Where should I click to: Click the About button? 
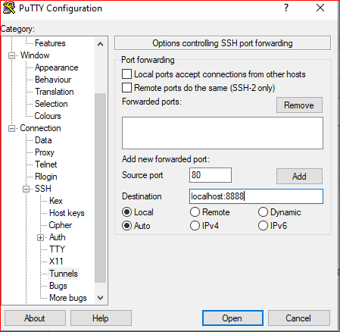click(35, 318)
